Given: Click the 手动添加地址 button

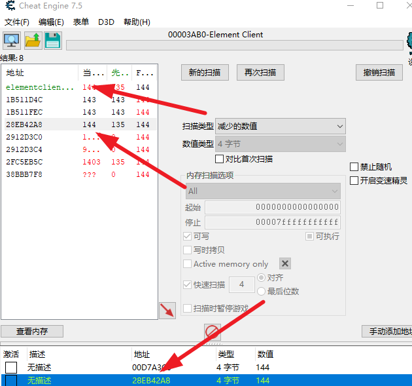Looking at the screenshot, I should point(386,331).
